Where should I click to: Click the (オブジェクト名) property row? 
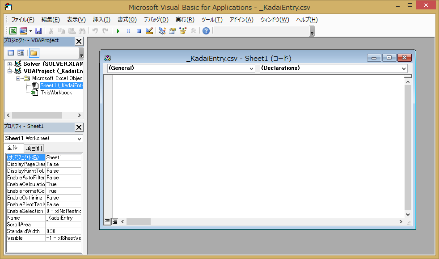44,157
